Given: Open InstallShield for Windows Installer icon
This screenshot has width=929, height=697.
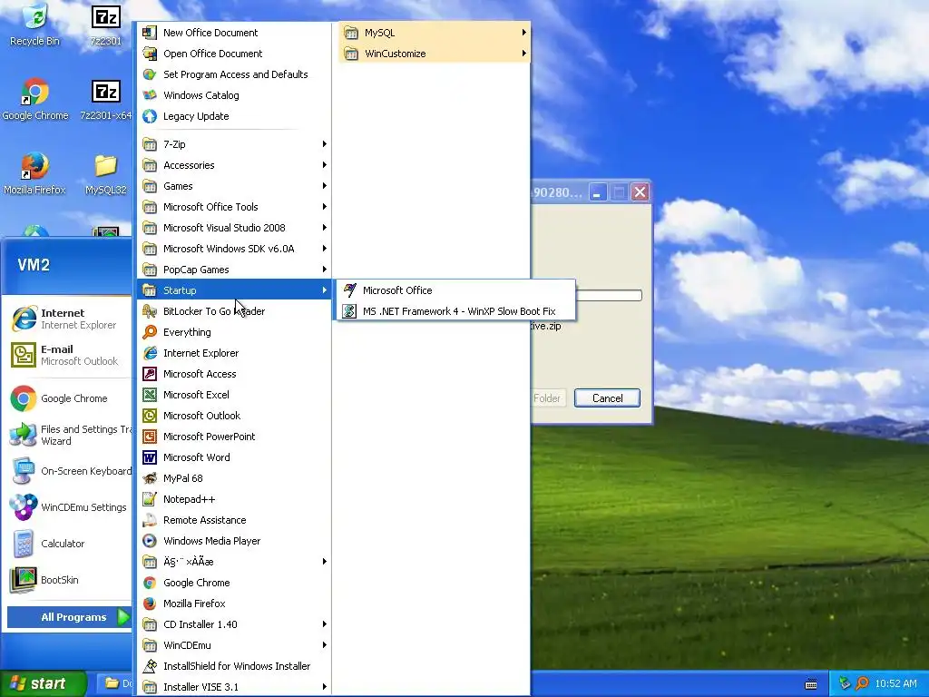Looking at the screenshot, I should [150, 666].
